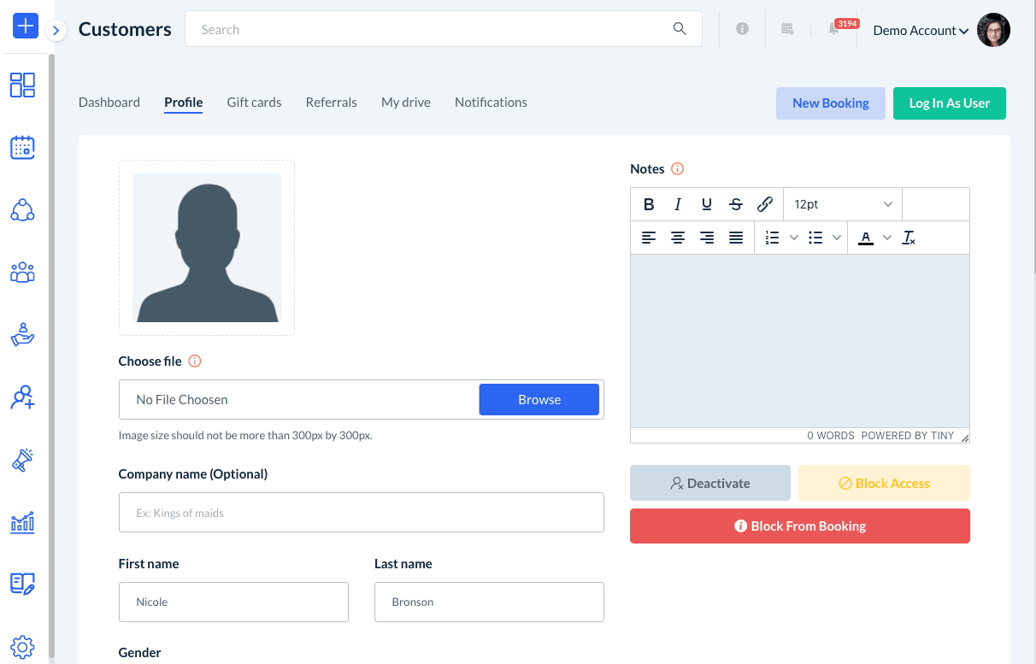Justify notes text
Screen dimensions: 1036x664
click(736, 238)
